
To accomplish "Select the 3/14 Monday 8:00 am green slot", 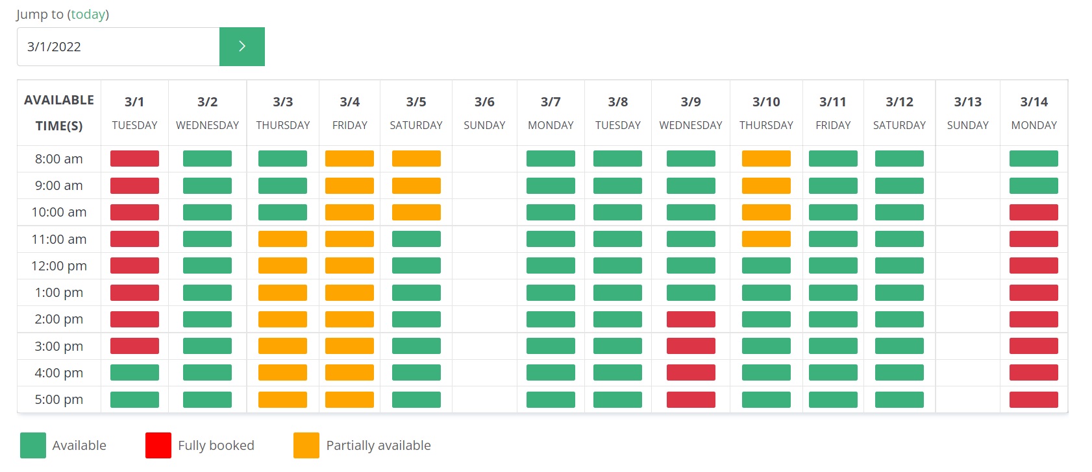I will pos(1034,159).
